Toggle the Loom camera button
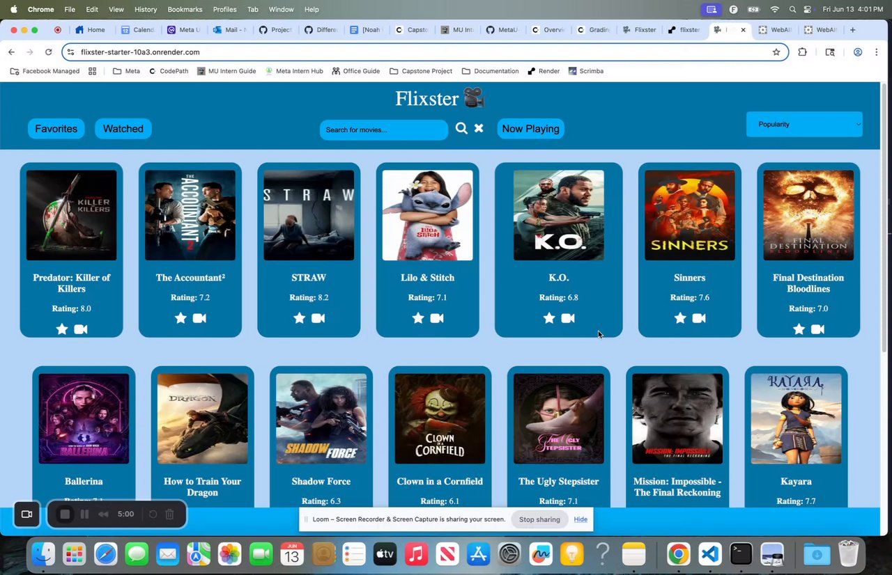 point(26,514)
